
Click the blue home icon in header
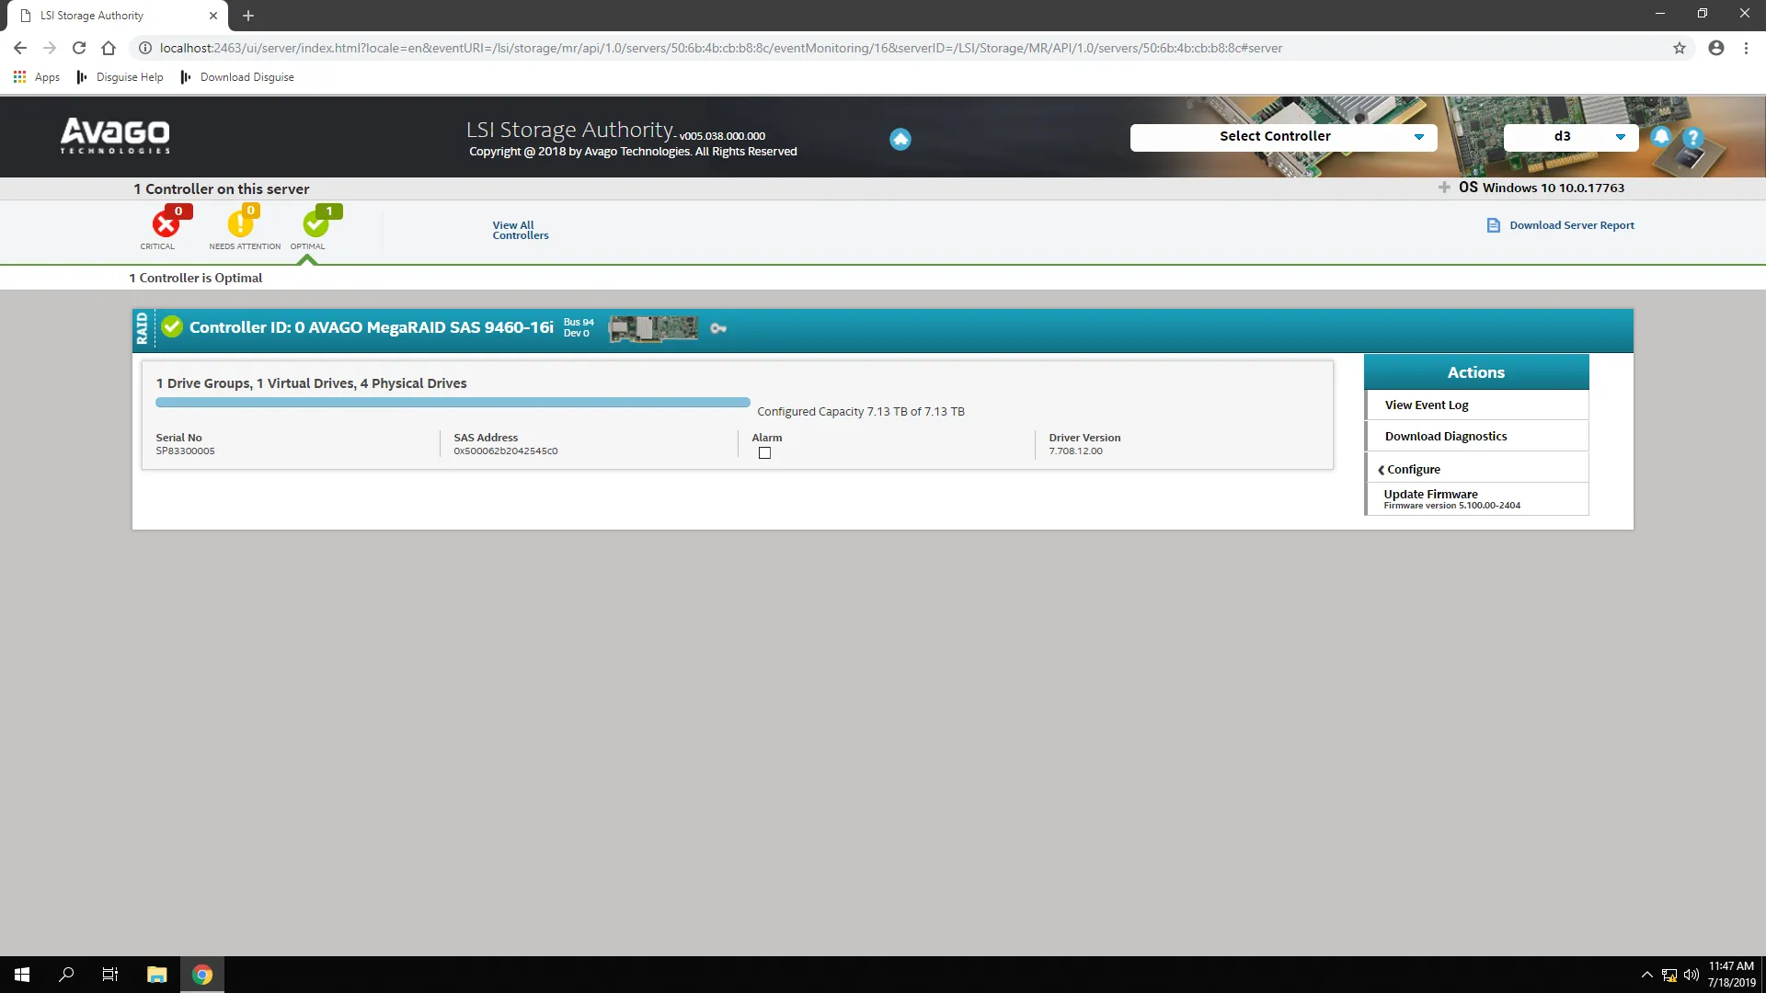coord(900,139)
